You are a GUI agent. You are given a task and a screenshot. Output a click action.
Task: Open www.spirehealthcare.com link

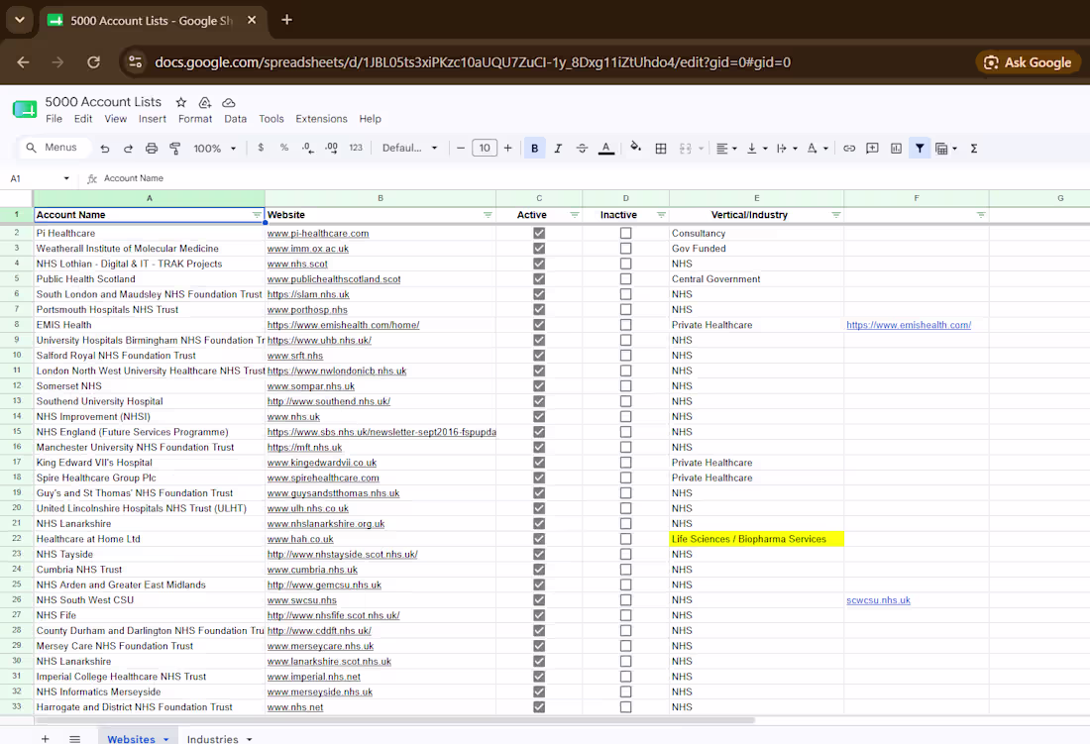pos(323,478)
